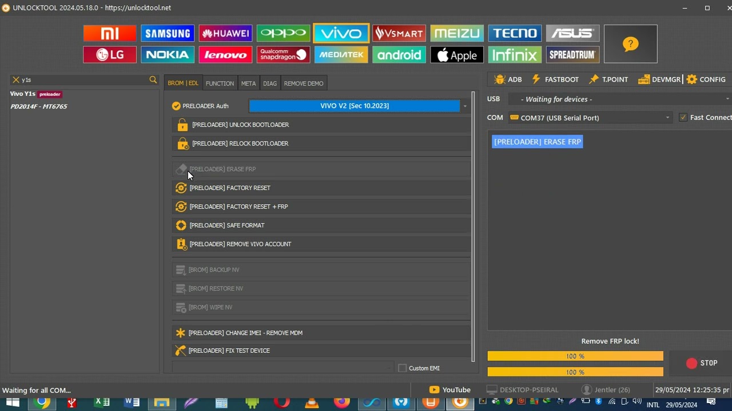This screenshot has width=732, height=411.
Task: Click the Qualcomm Snapdragon icon
Action: click(283, 55)
